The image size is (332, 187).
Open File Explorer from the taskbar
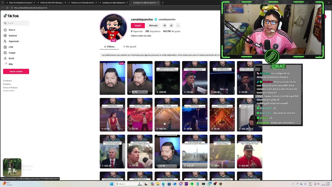[158, 184]
